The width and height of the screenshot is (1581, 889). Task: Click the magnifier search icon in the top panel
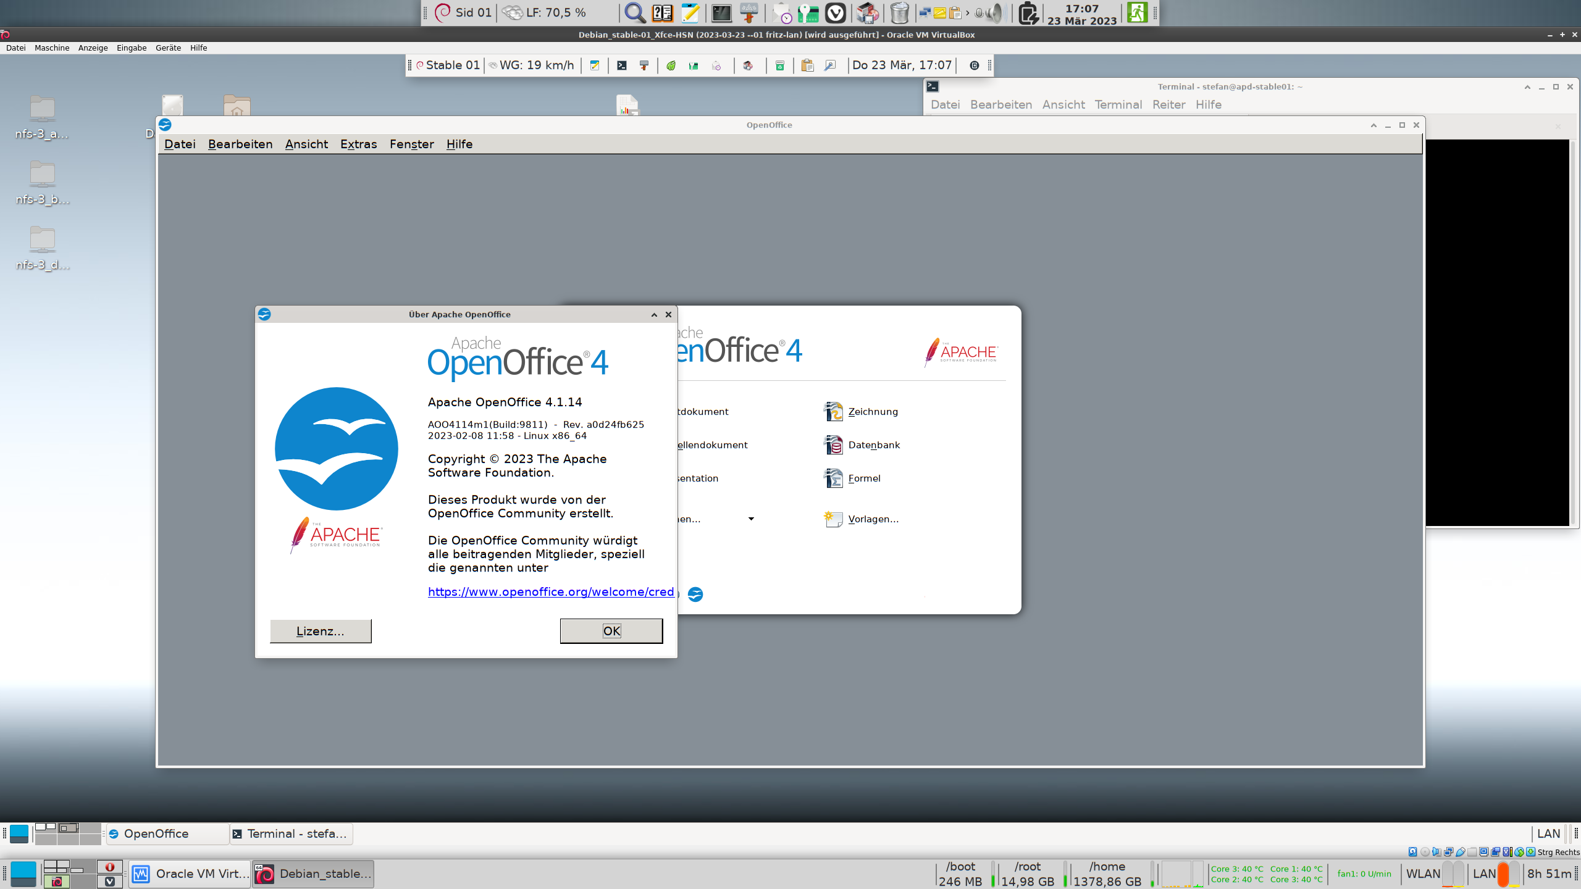[x=634, y=12]
